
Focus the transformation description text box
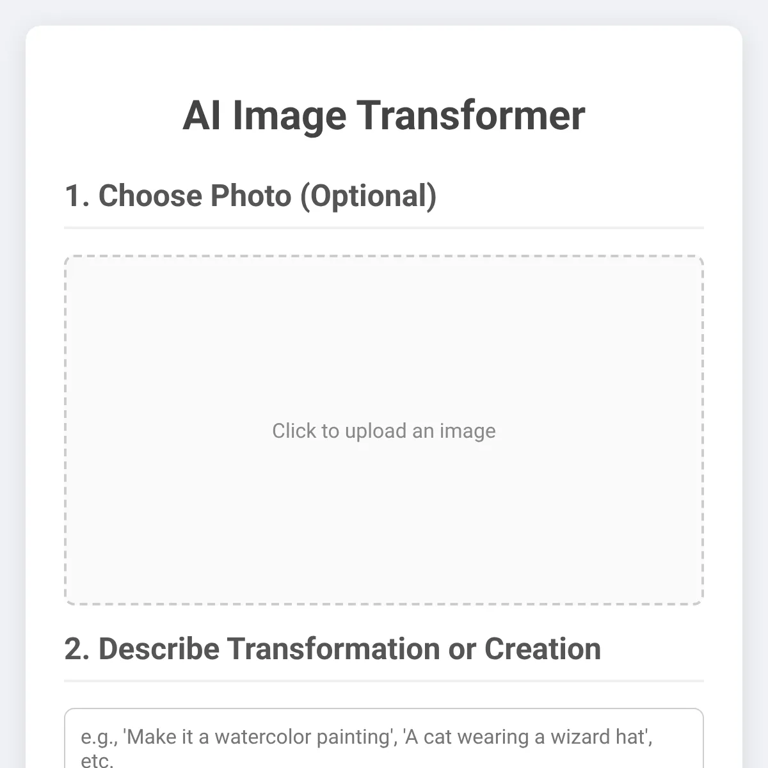(x=384, y=746)
